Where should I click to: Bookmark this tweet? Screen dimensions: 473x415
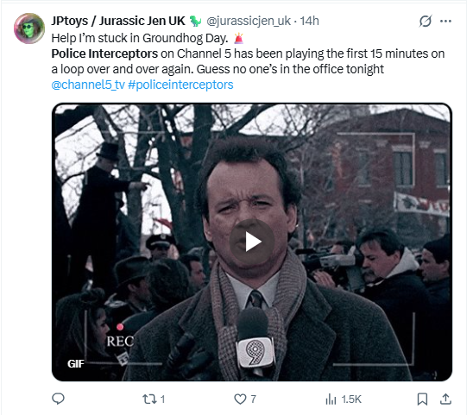(422, 399)
